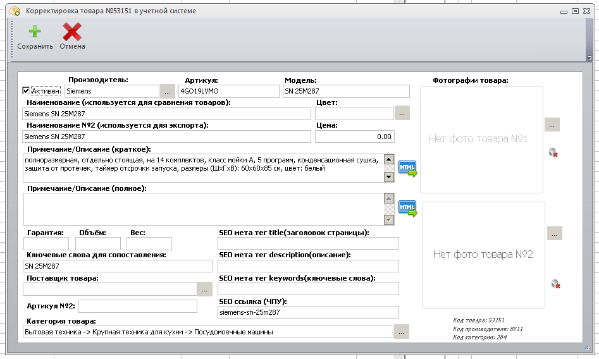The height and width of the screenshot is (359, 599).
Task: Click the Поставщик товара field
Action: point(110,289)
